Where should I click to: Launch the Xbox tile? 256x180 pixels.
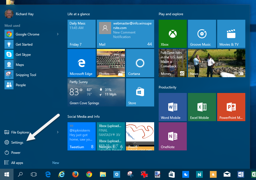[172, 34]
